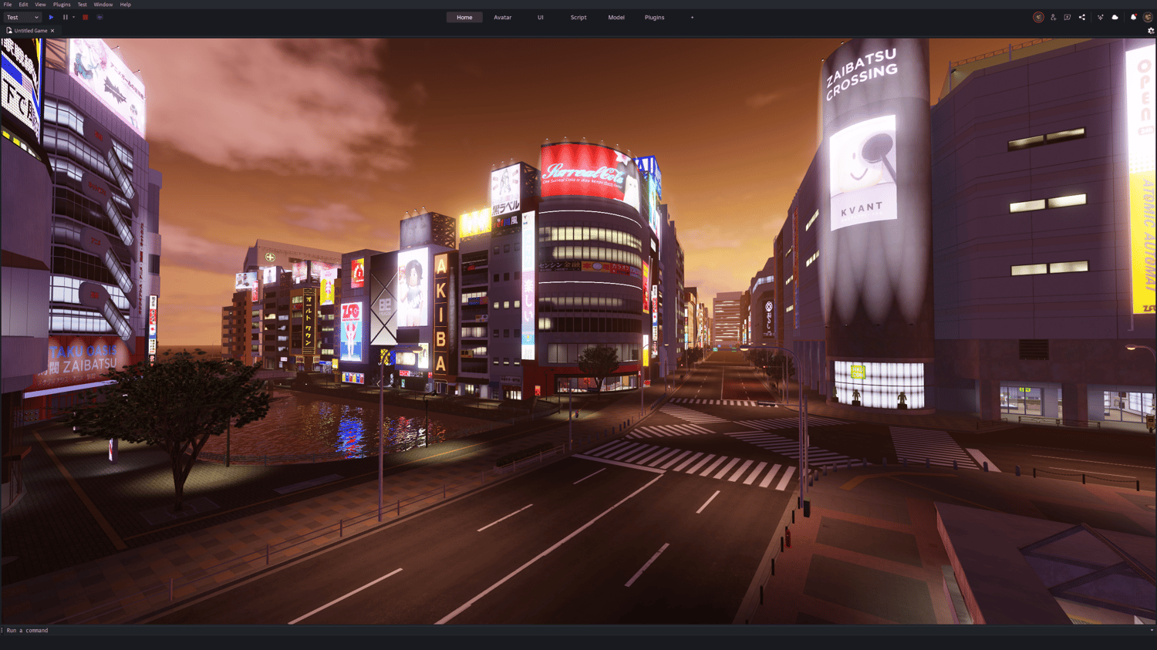
Task: Invite collaborators with the add-person icon
Action: (1053, 17)
